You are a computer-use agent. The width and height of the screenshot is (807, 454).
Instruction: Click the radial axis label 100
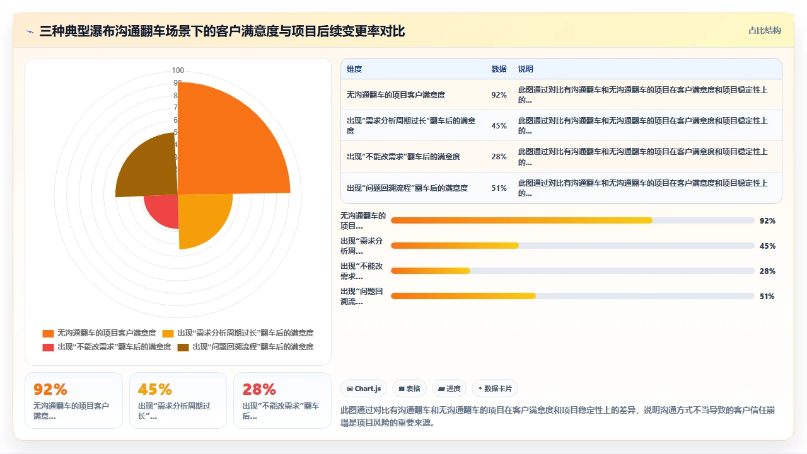tap(178, 71)
